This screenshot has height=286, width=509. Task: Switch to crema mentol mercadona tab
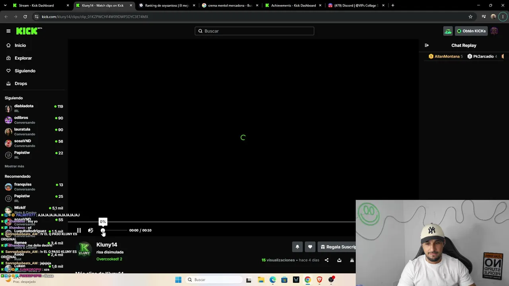pos(230,6)
